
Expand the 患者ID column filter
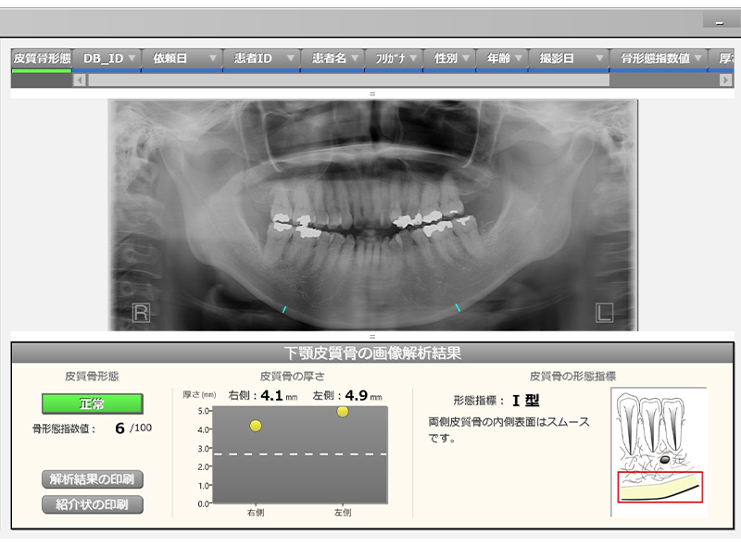click(x=291, y=58)
